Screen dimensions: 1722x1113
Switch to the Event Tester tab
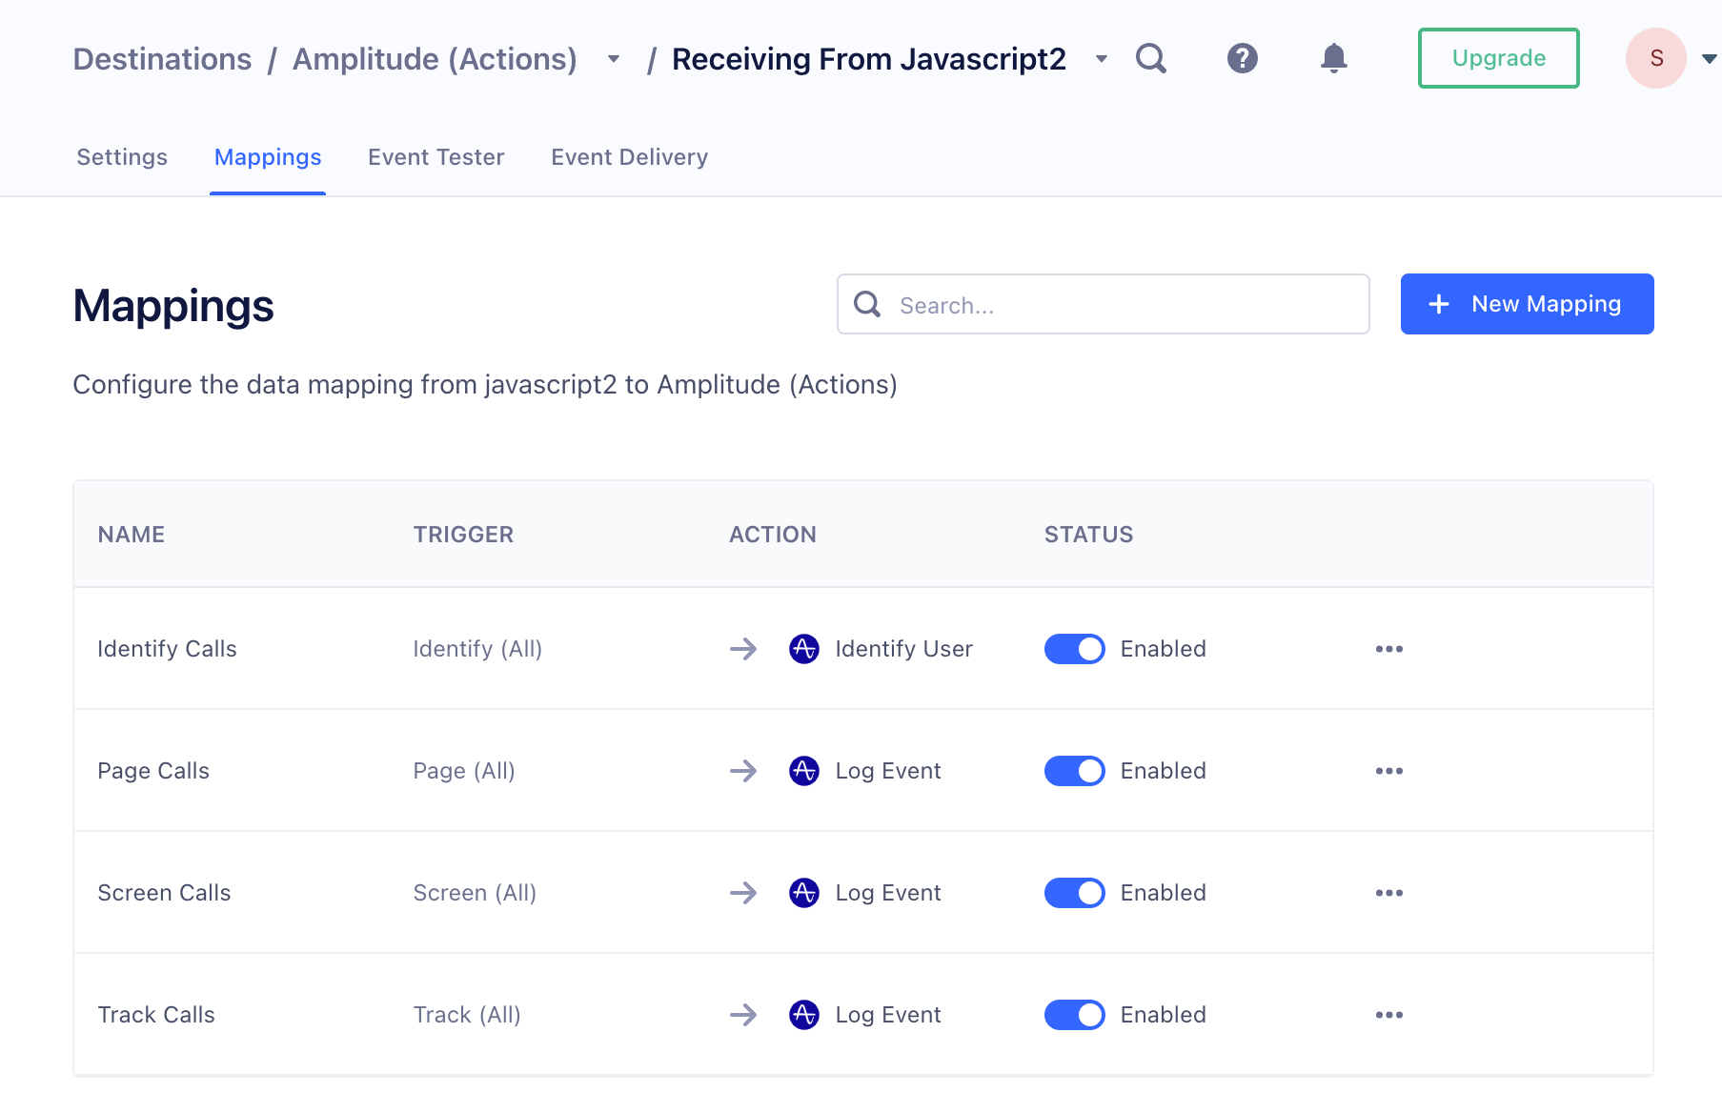436,157
